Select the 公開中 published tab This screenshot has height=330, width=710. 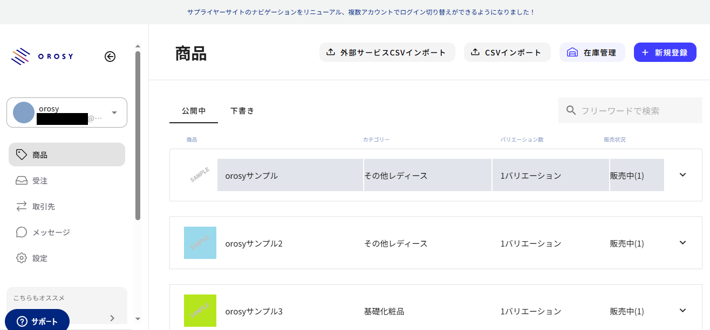pos(194,111)
